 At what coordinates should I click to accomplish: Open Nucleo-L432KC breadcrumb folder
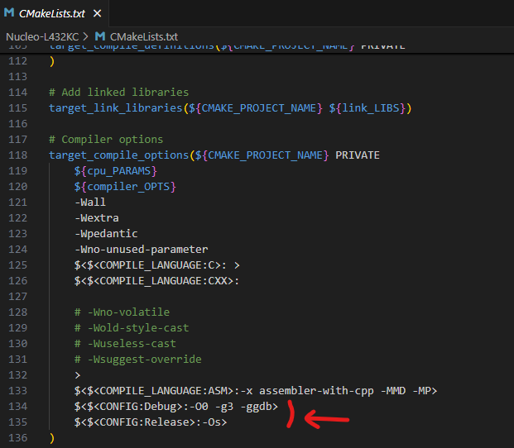(42, 36)
